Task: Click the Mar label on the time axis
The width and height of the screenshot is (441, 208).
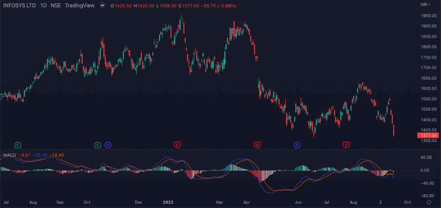Action: [x=219, y=202]
